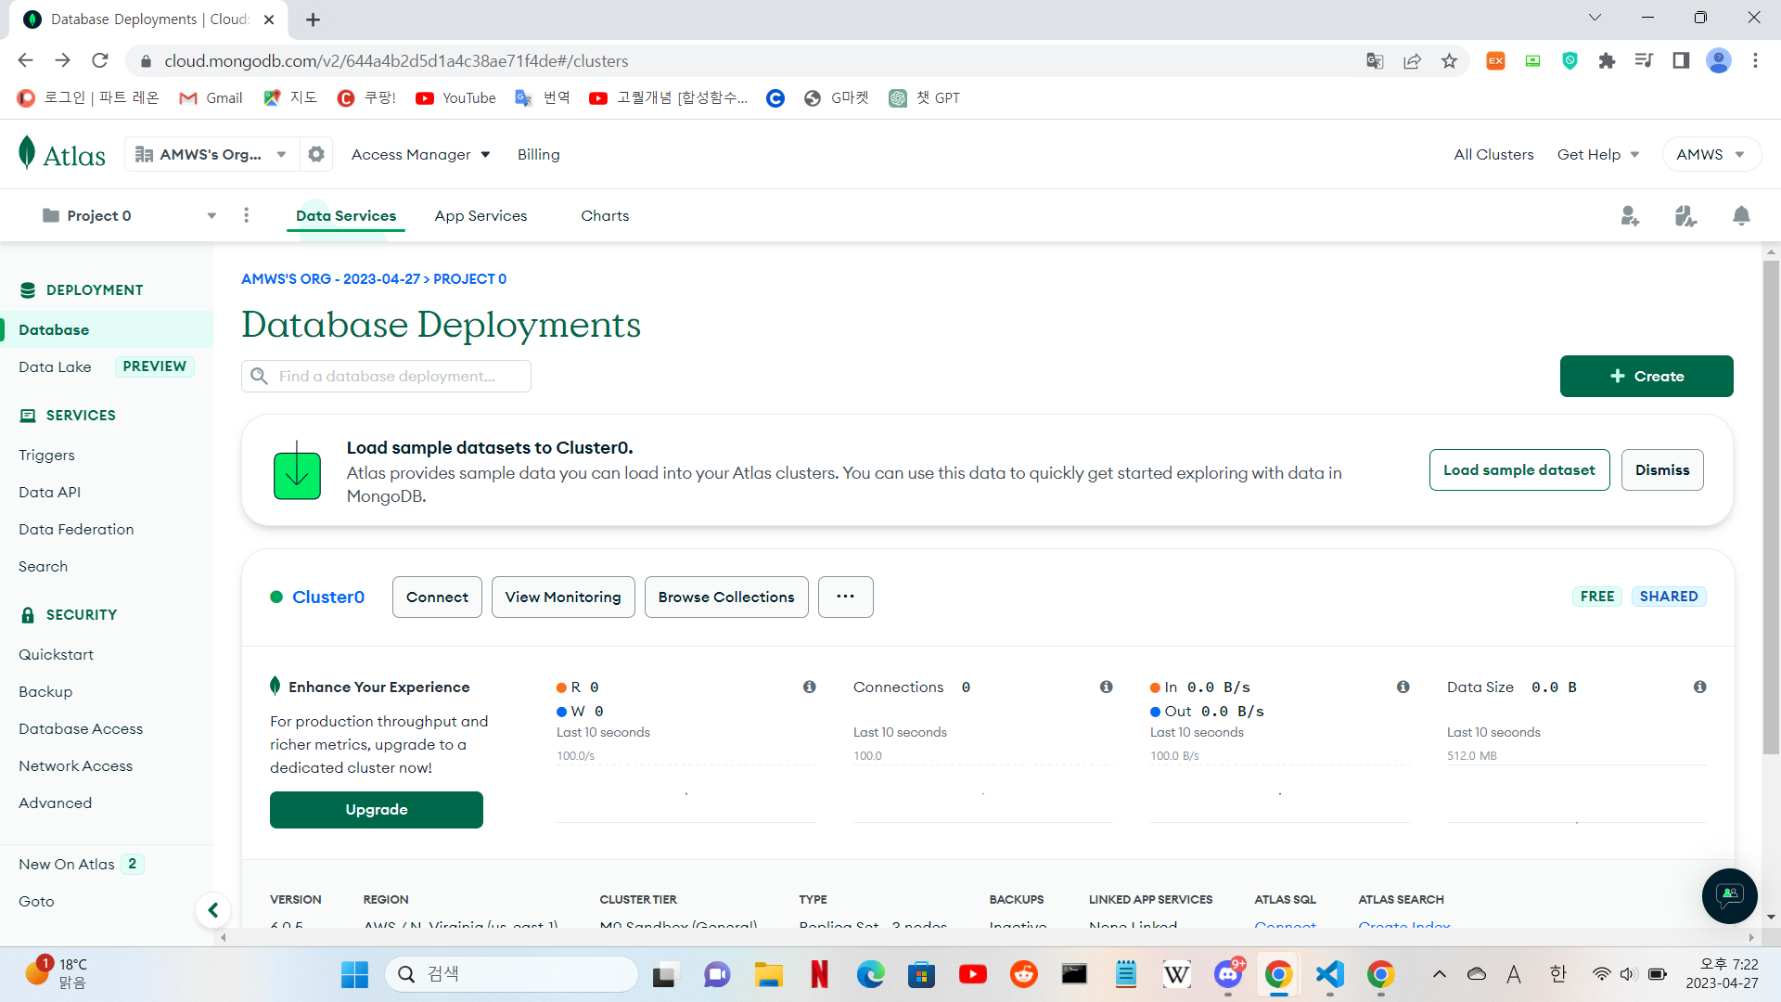
Task: Click the Windows taskbar search box
Action: pyautogui.click(x=511, y=974)
